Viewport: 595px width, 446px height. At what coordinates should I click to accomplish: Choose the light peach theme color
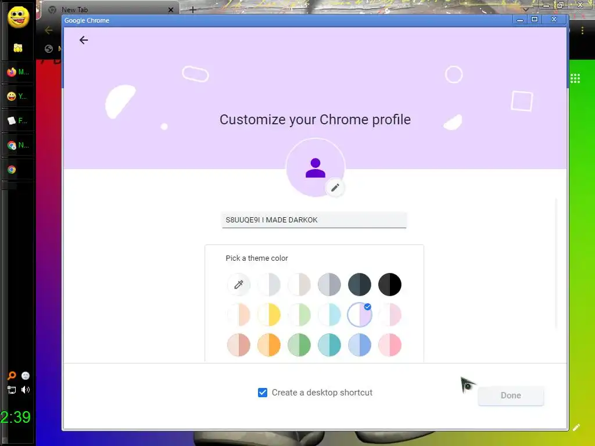(239, 315)
